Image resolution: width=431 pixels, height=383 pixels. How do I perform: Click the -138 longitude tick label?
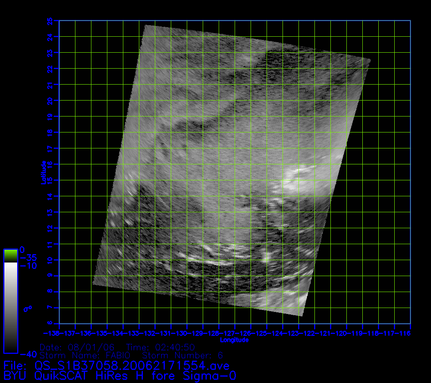(x=51, y=333)
